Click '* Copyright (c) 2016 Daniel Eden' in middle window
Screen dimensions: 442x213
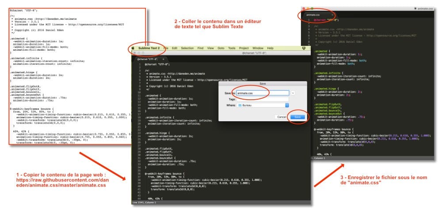click(x=170, y=86)
